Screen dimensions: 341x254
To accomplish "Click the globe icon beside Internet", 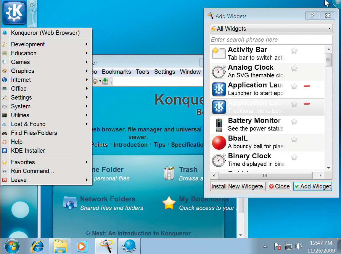I will pos(4,80).
